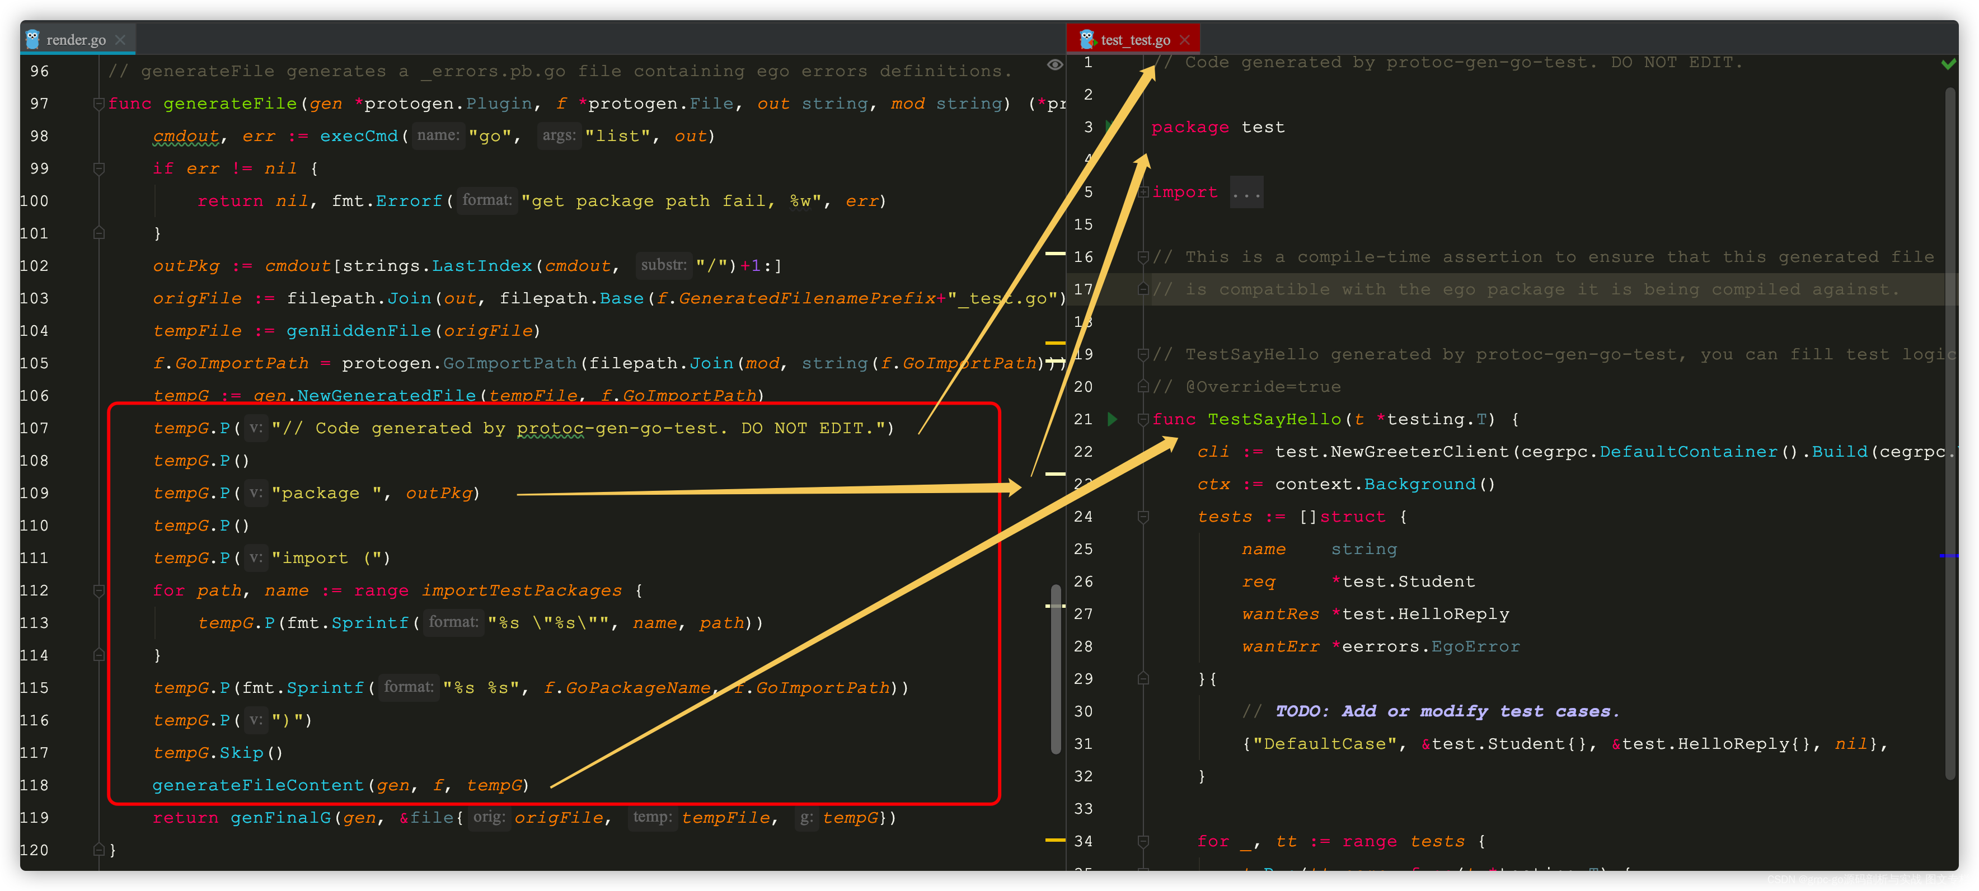Image resolution: width=1979 pixels, height=891 pixels.
Task: Switch to the test_test.go tab
Action: tap(1134, 40)
